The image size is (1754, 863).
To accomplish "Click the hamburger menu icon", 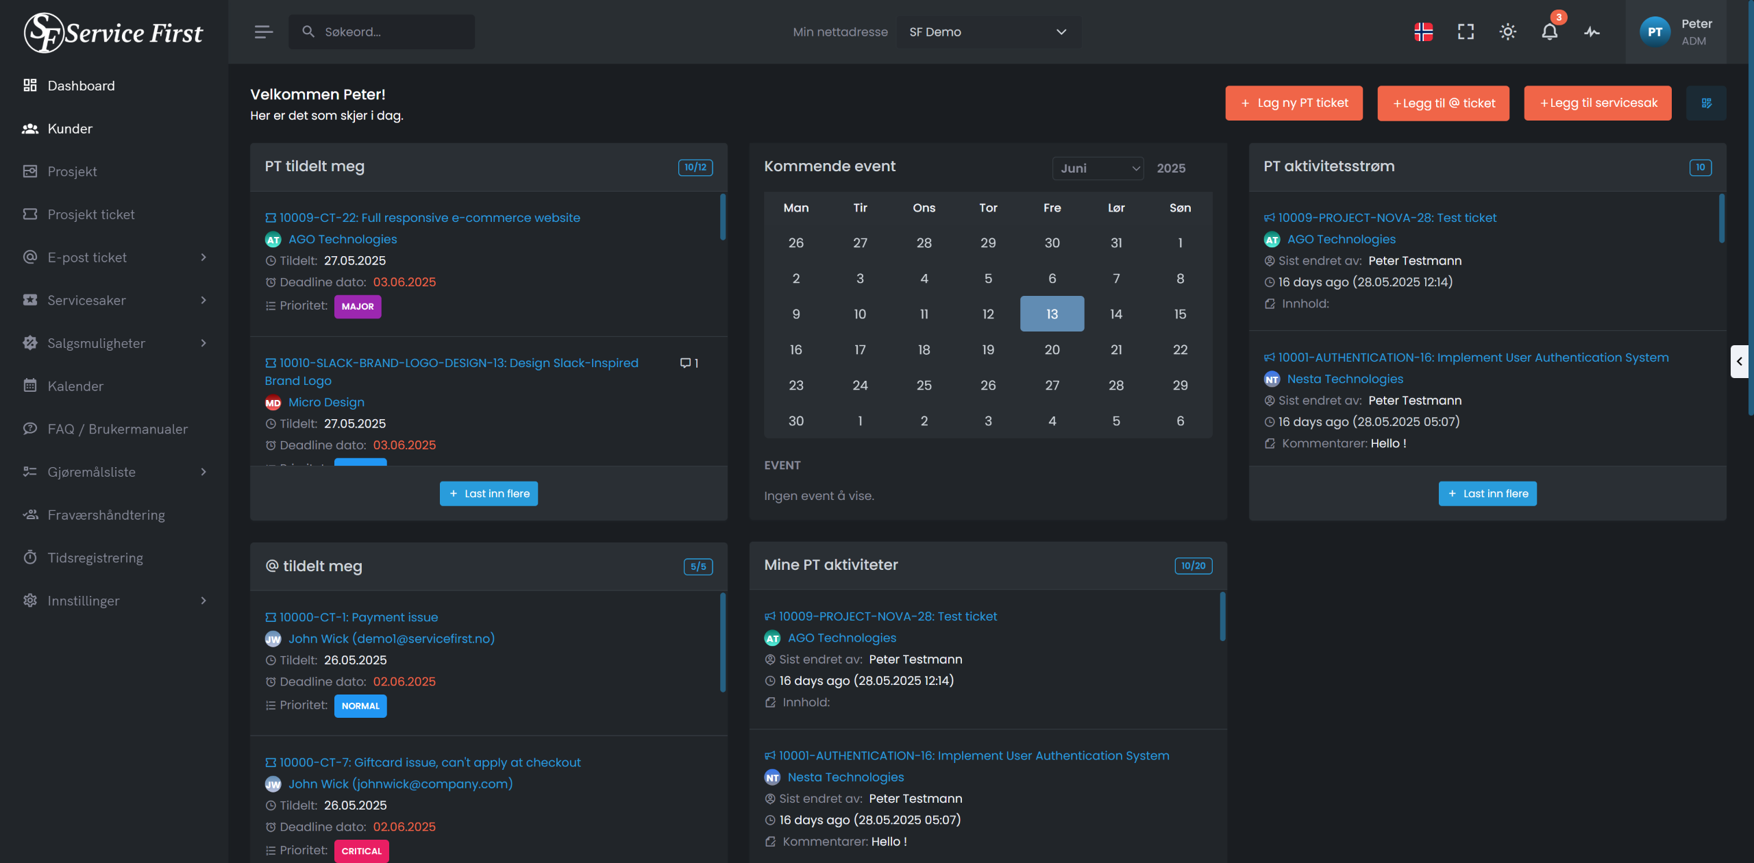I will pyautogui.click(x=264, y=32).
